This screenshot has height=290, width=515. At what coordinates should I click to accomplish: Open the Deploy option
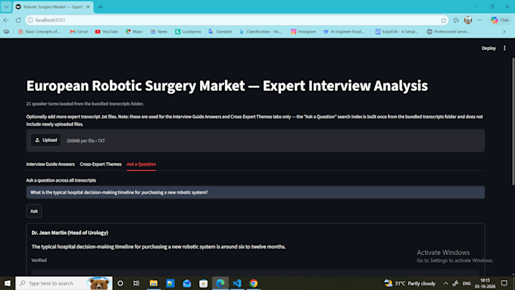coord(488,48)
